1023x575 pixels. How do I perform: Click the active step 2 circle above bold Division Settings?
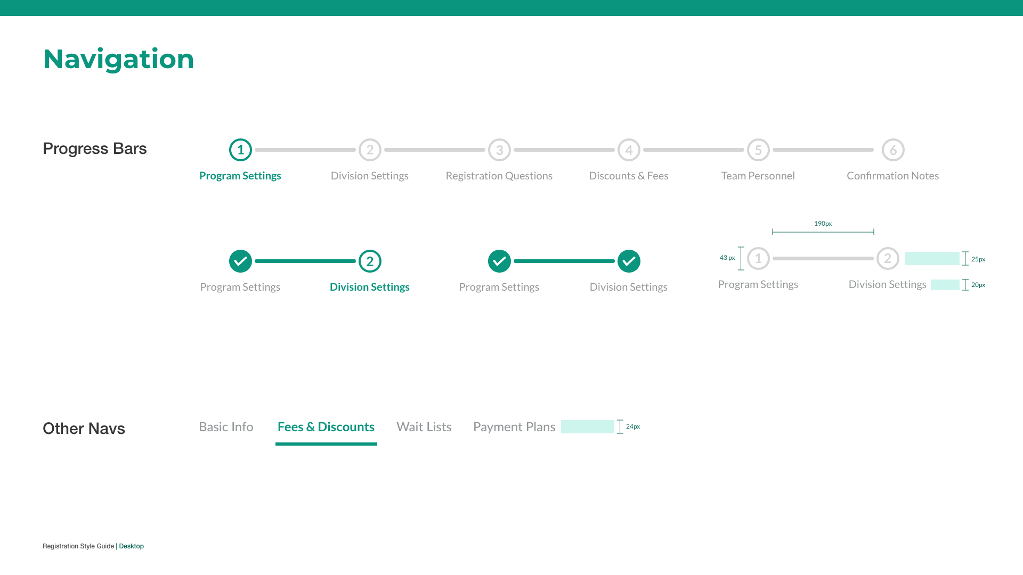pos(370,261)
